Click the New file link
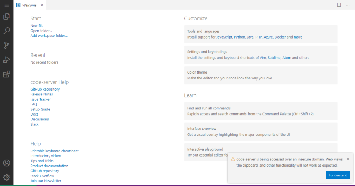The height and width of the screenshot is (186, 355). coord(37,26)
